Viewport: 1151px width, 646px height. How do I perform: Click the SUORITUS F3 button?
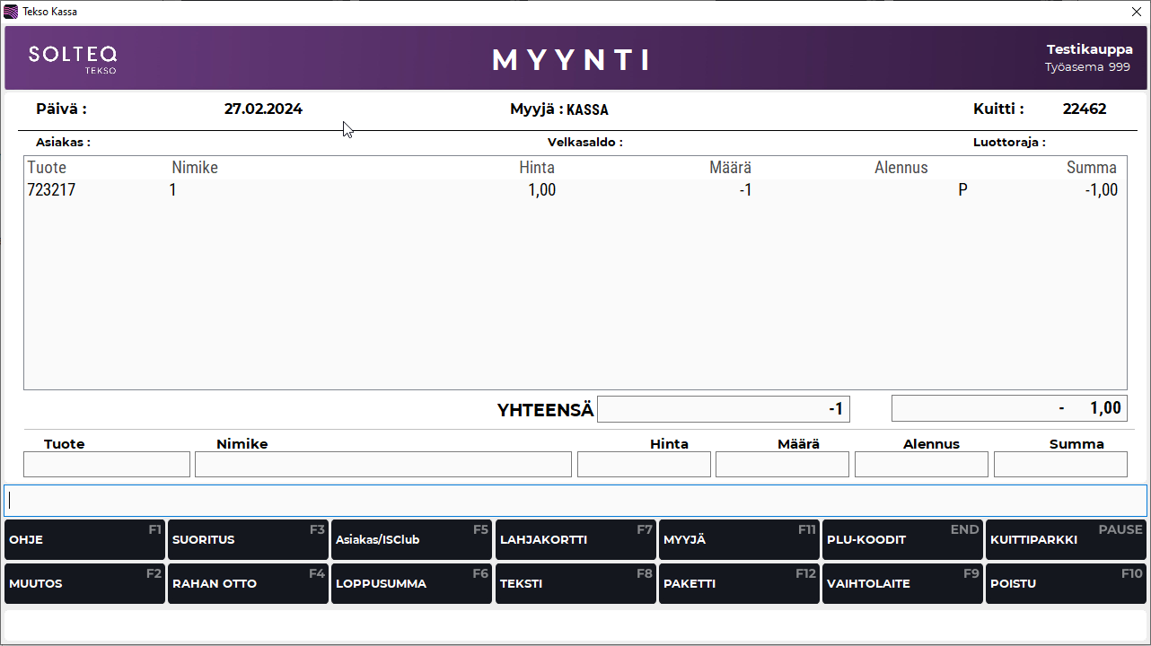(247, 540)
